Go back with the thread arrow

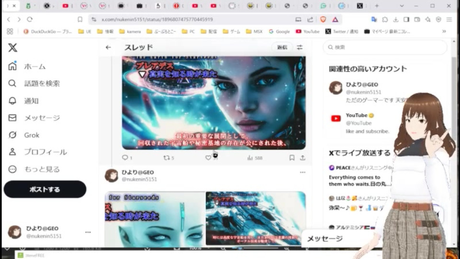click(x=108, y=47)
